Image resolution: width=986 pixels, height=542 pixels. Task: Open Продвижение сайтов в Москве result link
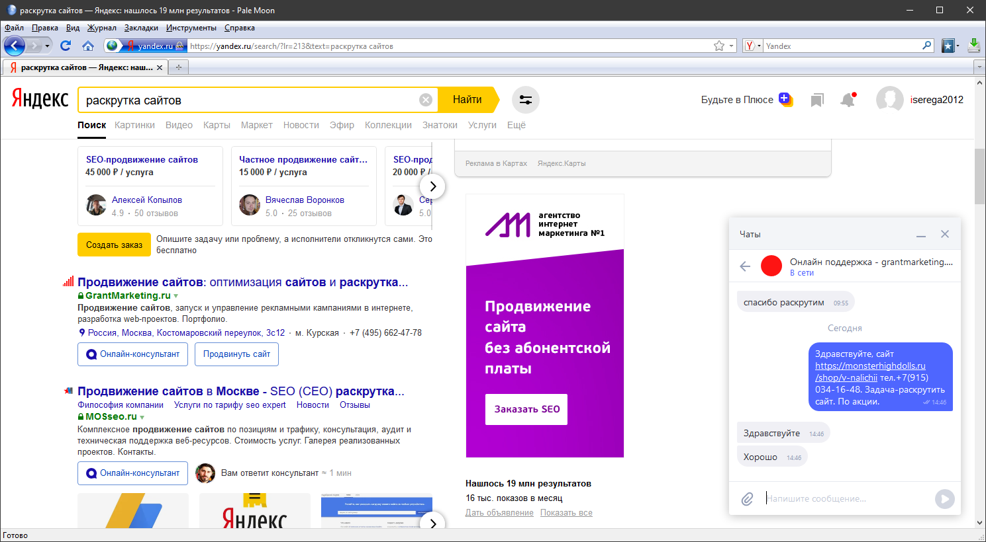click(x=240, y=391)
